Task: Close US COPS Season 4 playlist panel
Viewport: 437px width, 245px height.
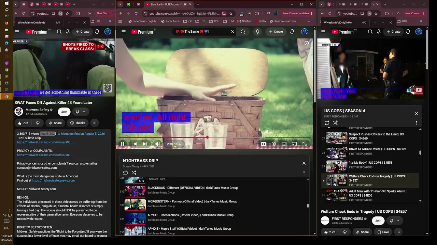Action: (x=416, y=113)
